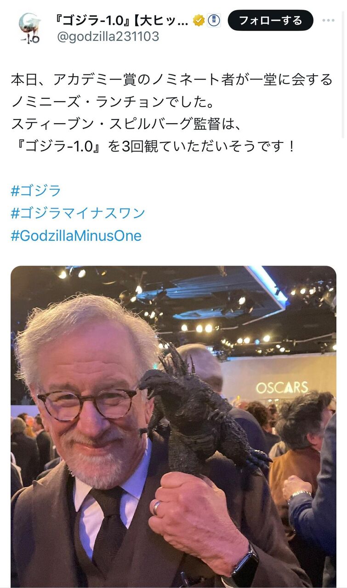Open the #GodzillaMinusOne hashtag

[x=76, y=236]
